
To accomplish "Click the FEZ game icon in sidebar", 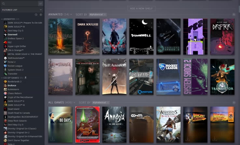I will point(5,42).
